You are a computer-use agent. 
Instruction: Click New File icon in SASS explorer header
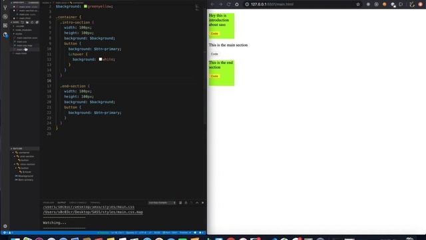coord(22,22)
